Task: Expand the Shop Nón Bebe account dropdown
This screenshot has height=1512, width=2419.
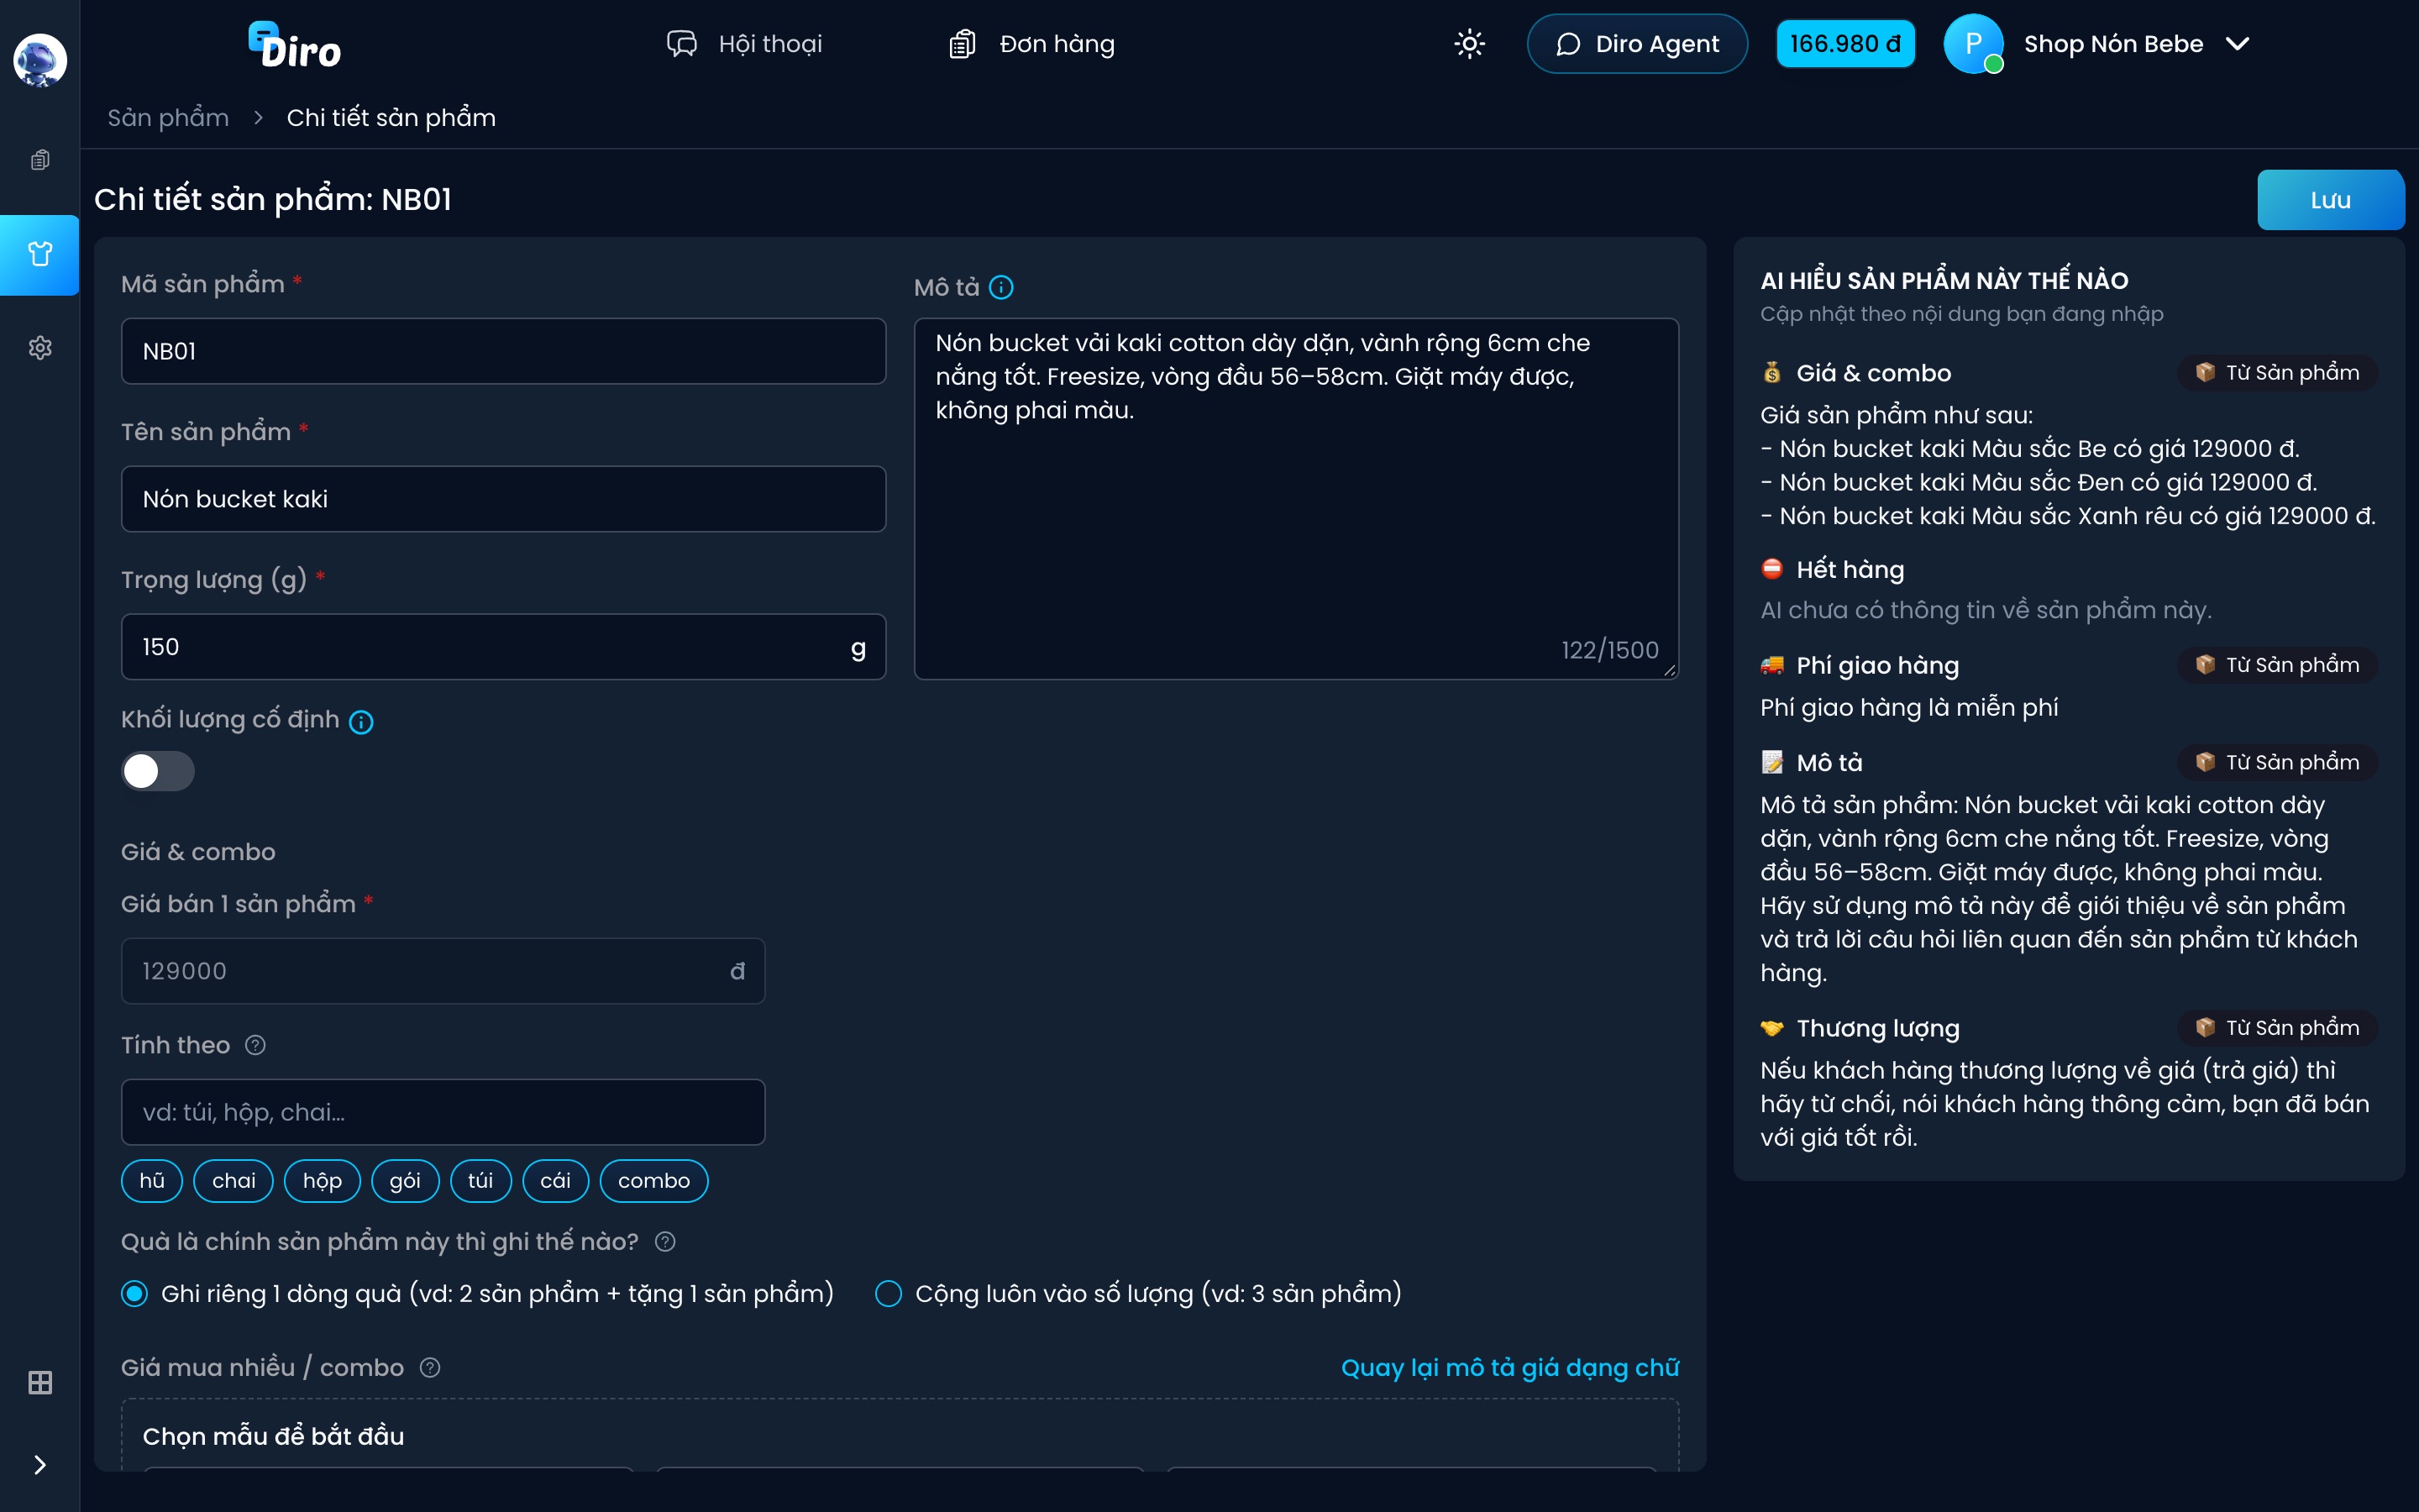Action: point(2238,44)
